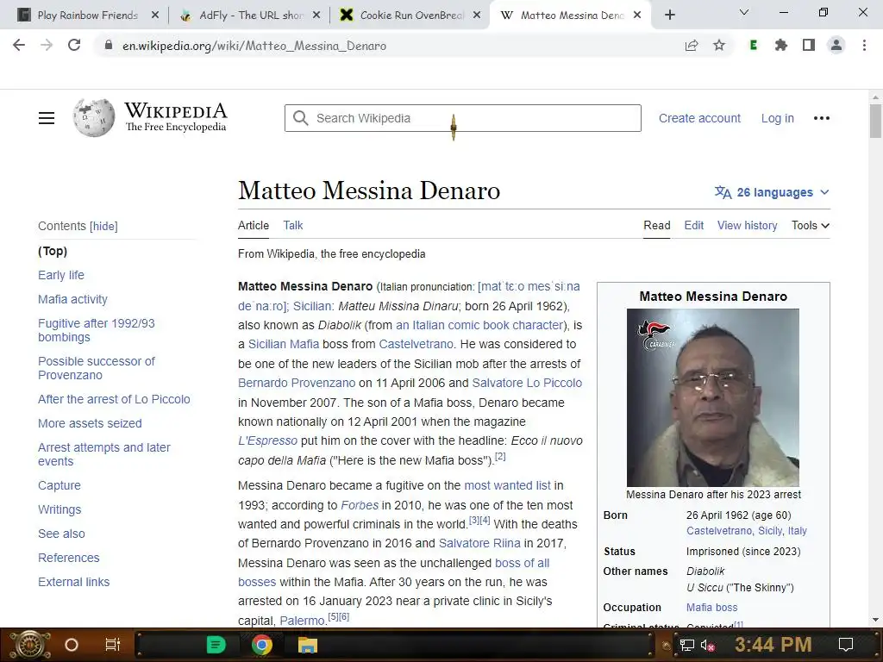The height and width of the screenshot is (662, 883).
Task: Select the Read tab
Action: click(x=656, y=225)
